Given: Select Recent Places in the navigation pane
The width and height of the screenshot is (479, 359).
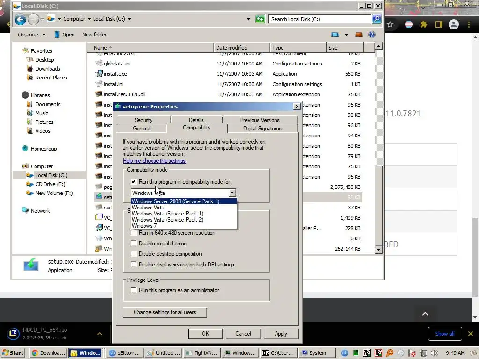Looking at the screenshot, I should [51, 78].
